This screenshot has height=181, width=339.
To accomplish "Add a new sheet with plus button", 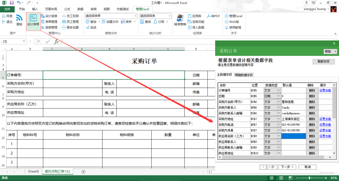I will click(83, 172).
